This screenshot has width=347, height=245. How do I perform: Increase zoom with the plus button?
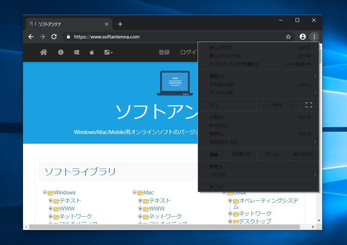(291, 105)
